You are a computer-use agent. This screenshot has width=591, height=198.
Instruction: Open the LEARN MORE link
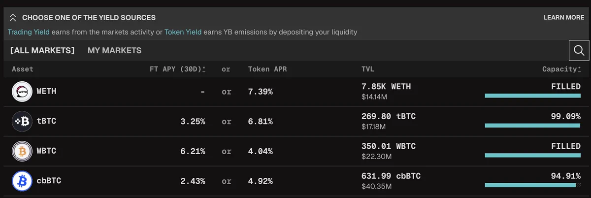(564, 17)
